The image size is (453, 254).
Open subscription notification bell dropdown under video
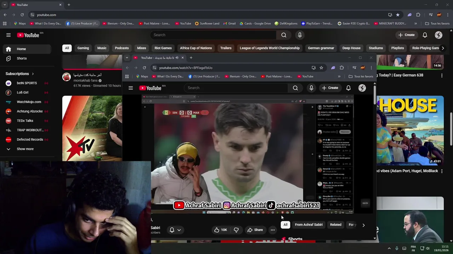click(175, 230)
